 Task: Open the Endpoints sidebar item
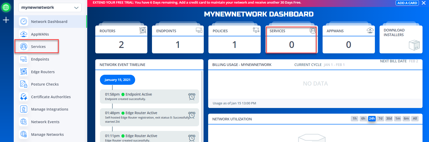tap(50, 59)
